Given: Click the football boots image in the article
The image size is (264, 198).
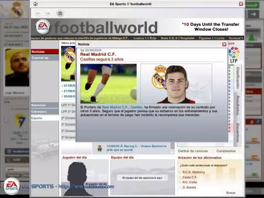Looking at the screenshot, I should pos(109,84).
